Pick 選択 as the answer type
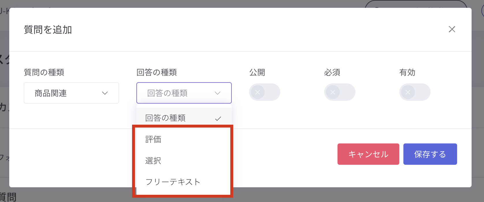Screen dimensions: 484x202 (153, 160)
